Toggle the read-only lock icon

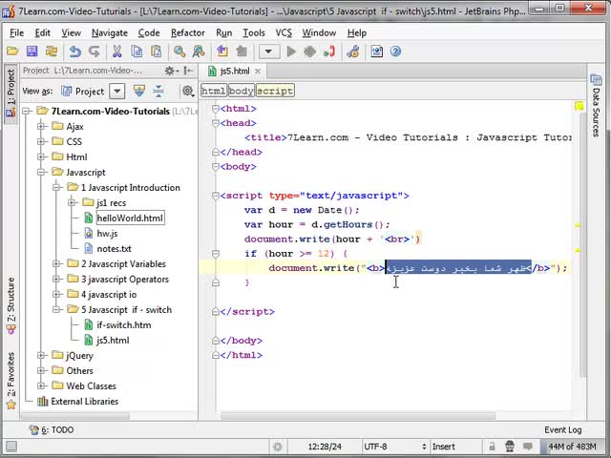point(493,447)
